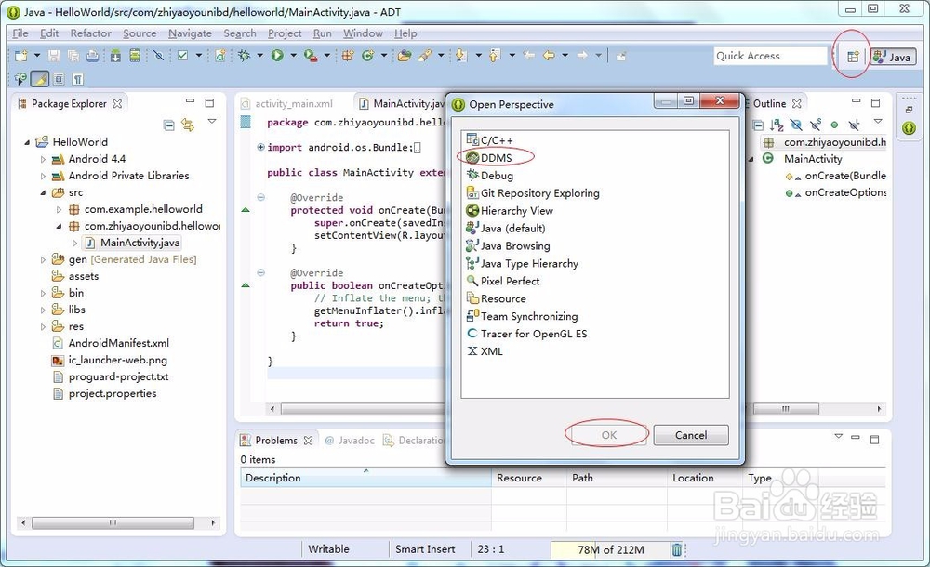Screen dimensions: 930x567
Task: Click the Print icon in the toolbar
Action: pyautogui.click(x=92, y=56)
